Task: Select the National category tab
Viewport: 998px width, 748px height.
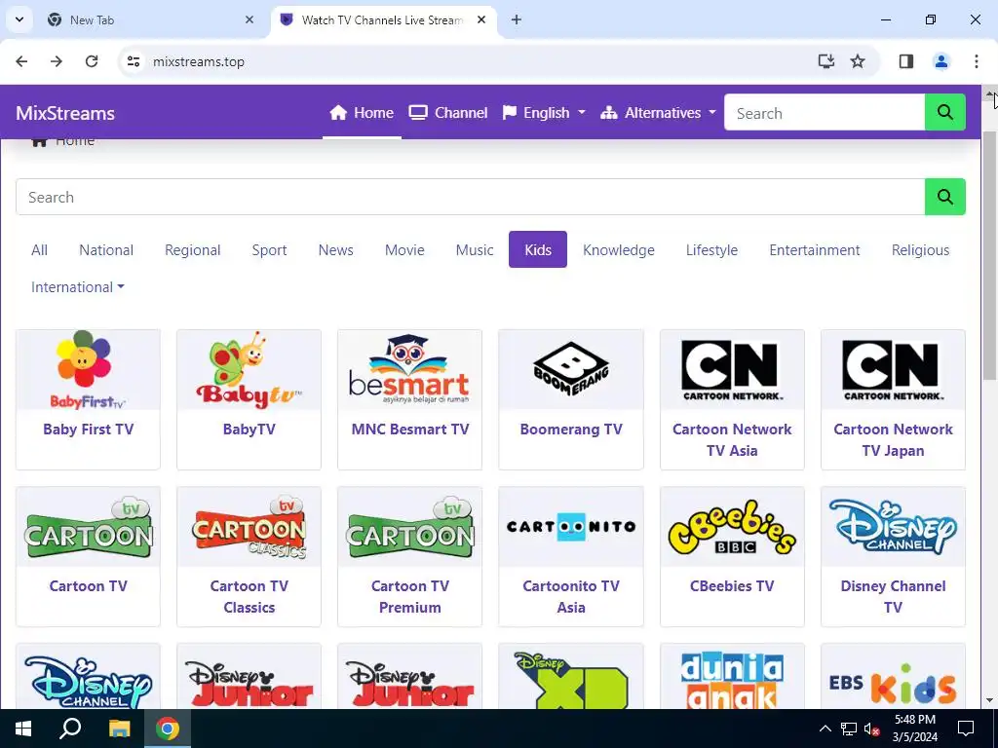Action: coord(106,250)
